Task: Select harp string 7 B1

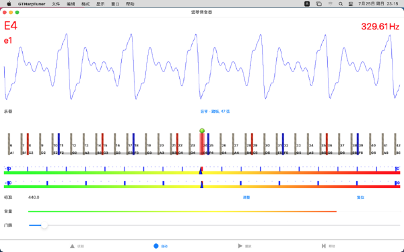Action: pyautogui.click(x=22, y=144)
